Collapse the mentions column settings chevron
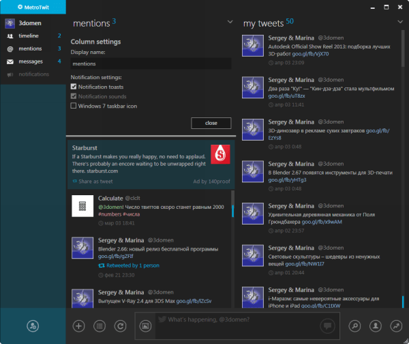This screenshot has height=344, width=409. 230,22
